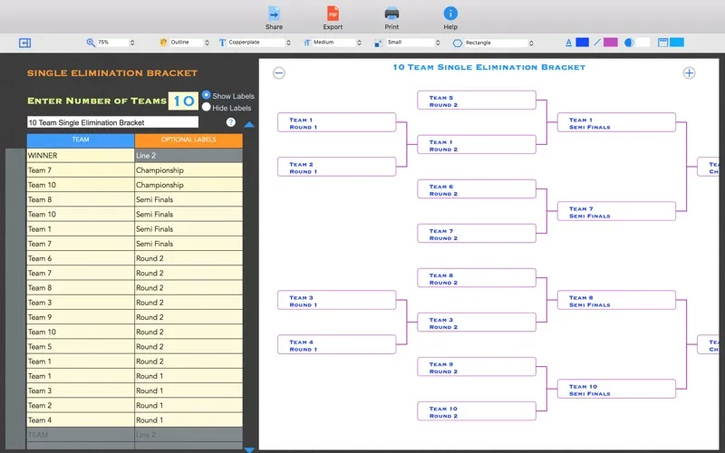The height and width of the screenshot is (453, 725).
Task: Open the Outline style dropdown
Action: click(189, 43)
